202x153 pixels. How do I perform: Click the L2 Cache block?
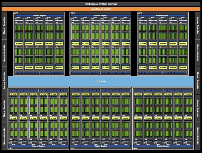[x=101, y=81]
